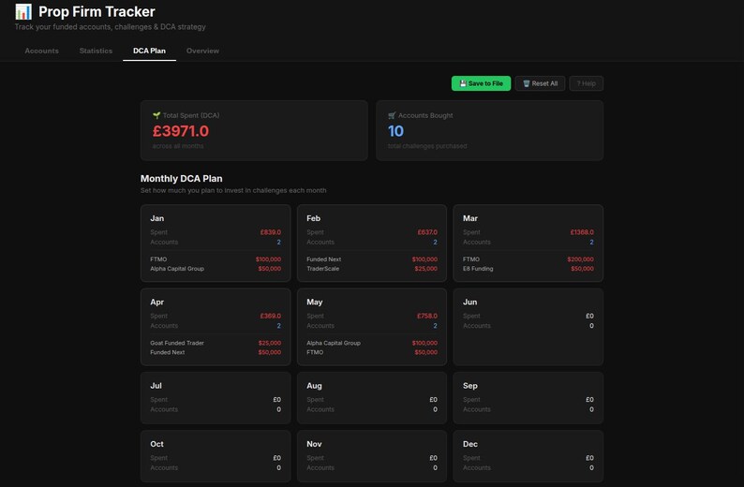Click the Reset All button
Screen dimensions: 744x487
pos(540,83)
